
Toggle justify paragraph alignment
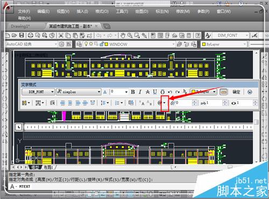click(x=85, y=103)
